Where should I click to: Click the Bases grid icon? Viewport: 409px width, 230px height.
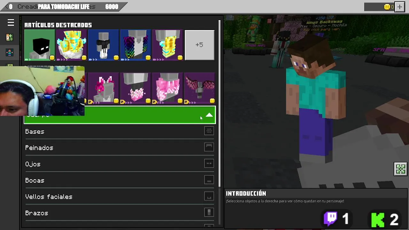(x=209, y=131)
